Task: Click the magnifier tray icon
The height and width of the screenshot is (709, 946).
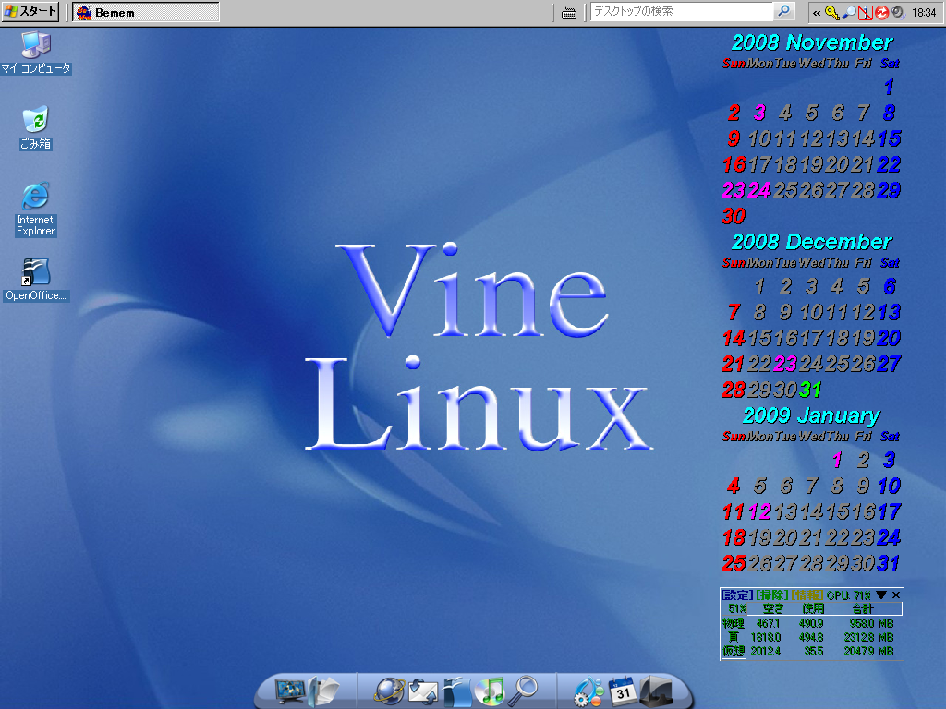Action: pos(849,13)
